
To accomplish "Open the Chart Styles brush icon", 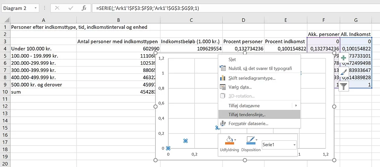I will (343, 72).
